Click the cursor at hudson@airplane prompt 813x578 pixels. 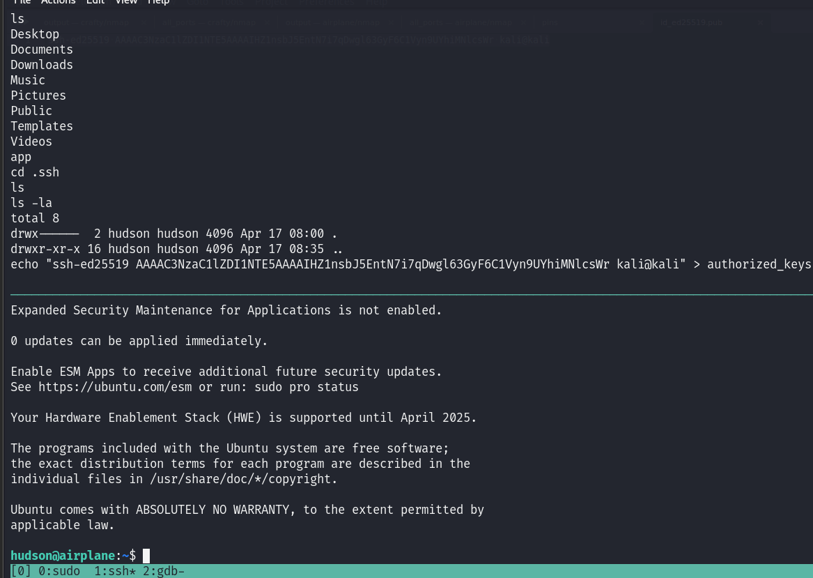click(x=146, y=556)
